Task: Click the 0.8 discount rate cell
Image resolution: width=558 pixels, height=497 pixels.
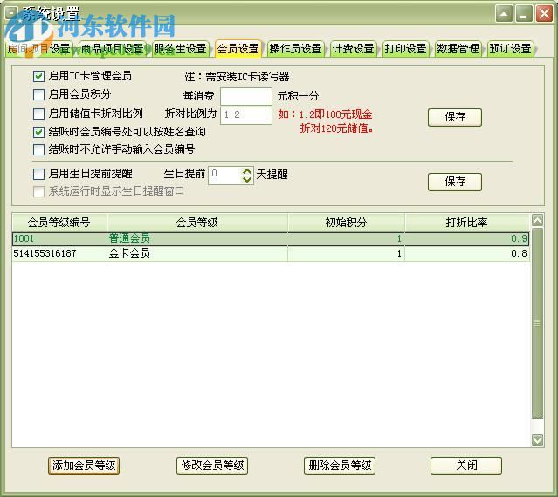Action: coord(467,254)
